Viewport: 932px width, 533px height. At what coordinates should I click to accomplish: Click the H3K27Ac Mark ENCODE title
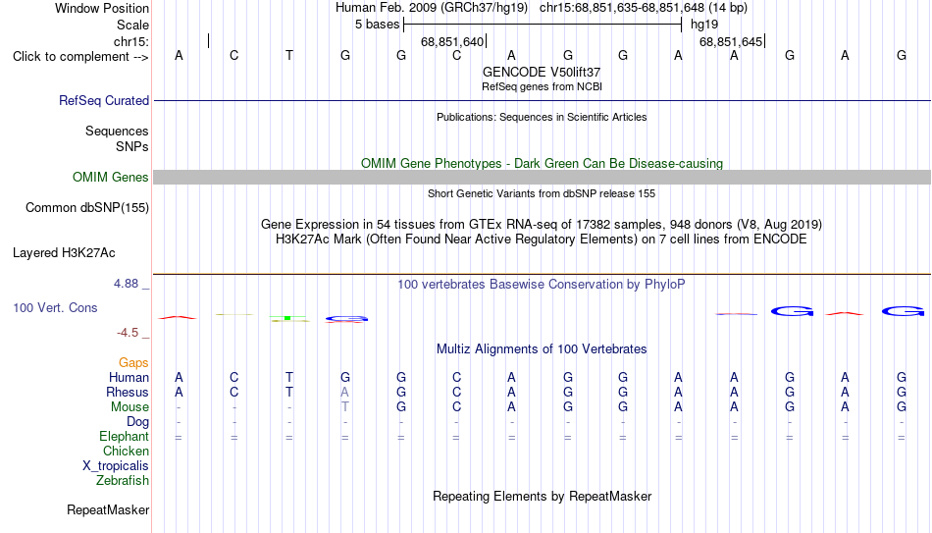(x=542, y=240)
